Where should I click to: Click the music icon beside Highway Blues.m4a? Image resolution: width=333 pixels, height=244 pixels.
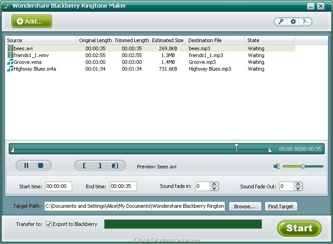click(x=10, y=69)
